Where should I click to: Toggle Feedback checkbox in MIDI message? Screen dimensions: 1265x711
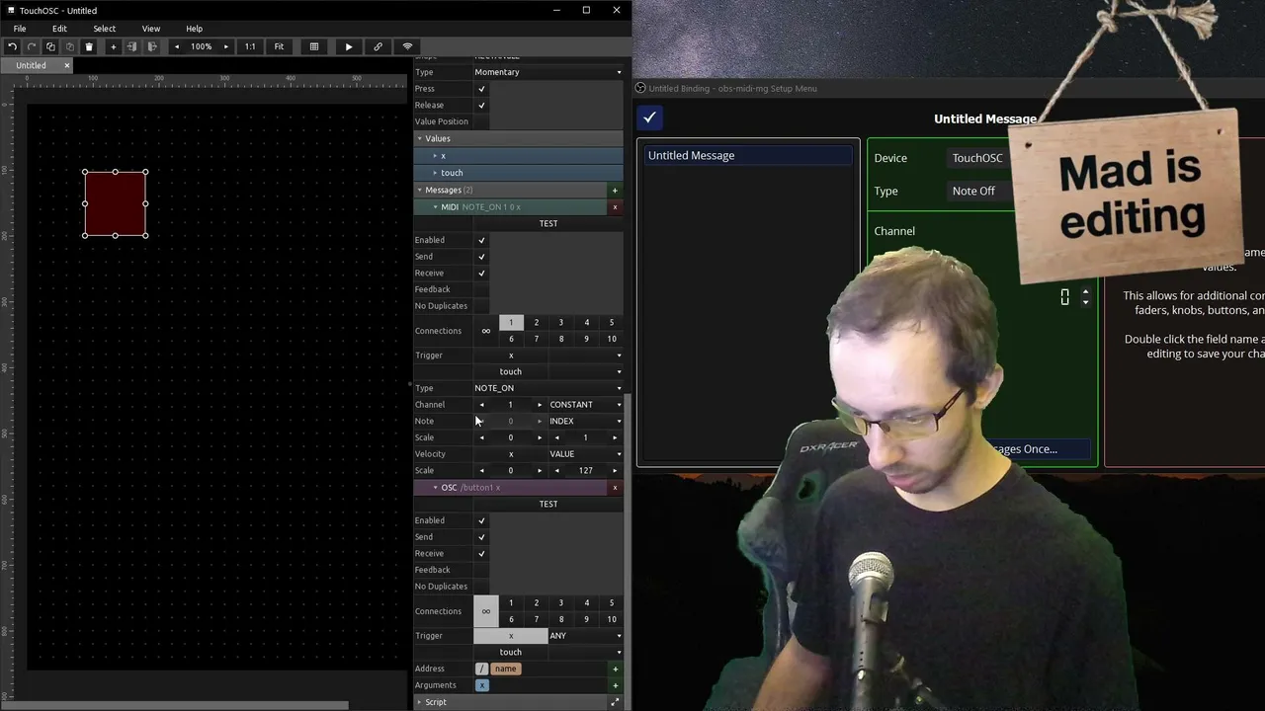pos(481,289)
